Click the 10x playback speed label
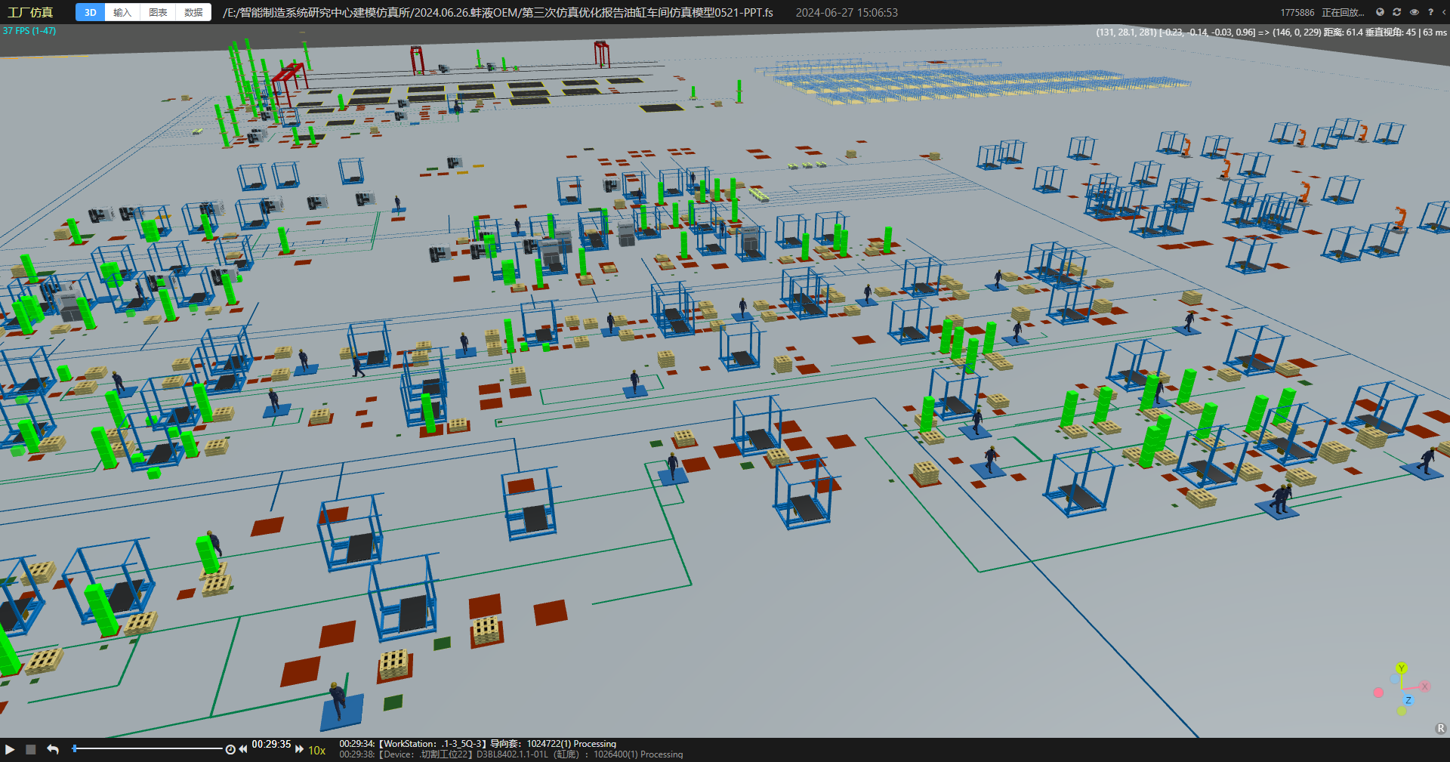 [316, 750]
